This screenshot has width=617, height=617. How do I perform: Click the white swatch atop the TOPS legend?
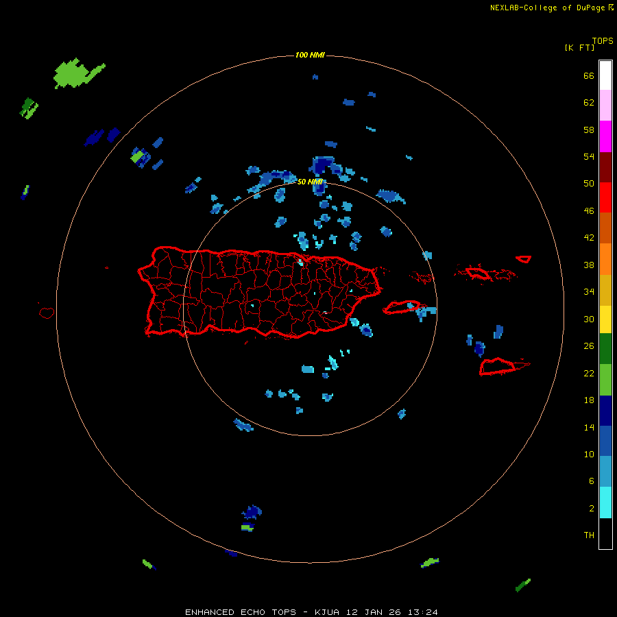tap(605, 75)
